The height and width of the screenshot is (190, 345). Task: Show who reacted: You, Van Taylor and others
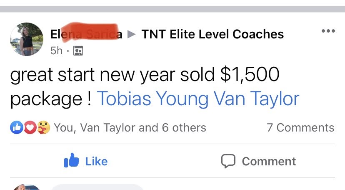[130, 127]
